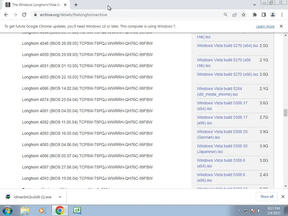288x216 pixels.
Task: Open the volume speaker tray icon
Action: pyautogui.click(x=260, y=211)
